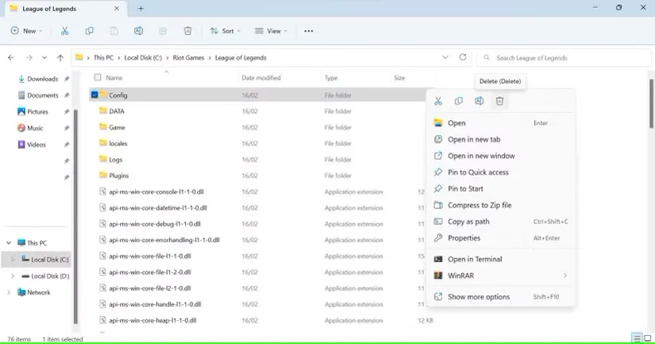Expand the Network tree node
This screenshot has height=344, width=655.
click(9, 292)
